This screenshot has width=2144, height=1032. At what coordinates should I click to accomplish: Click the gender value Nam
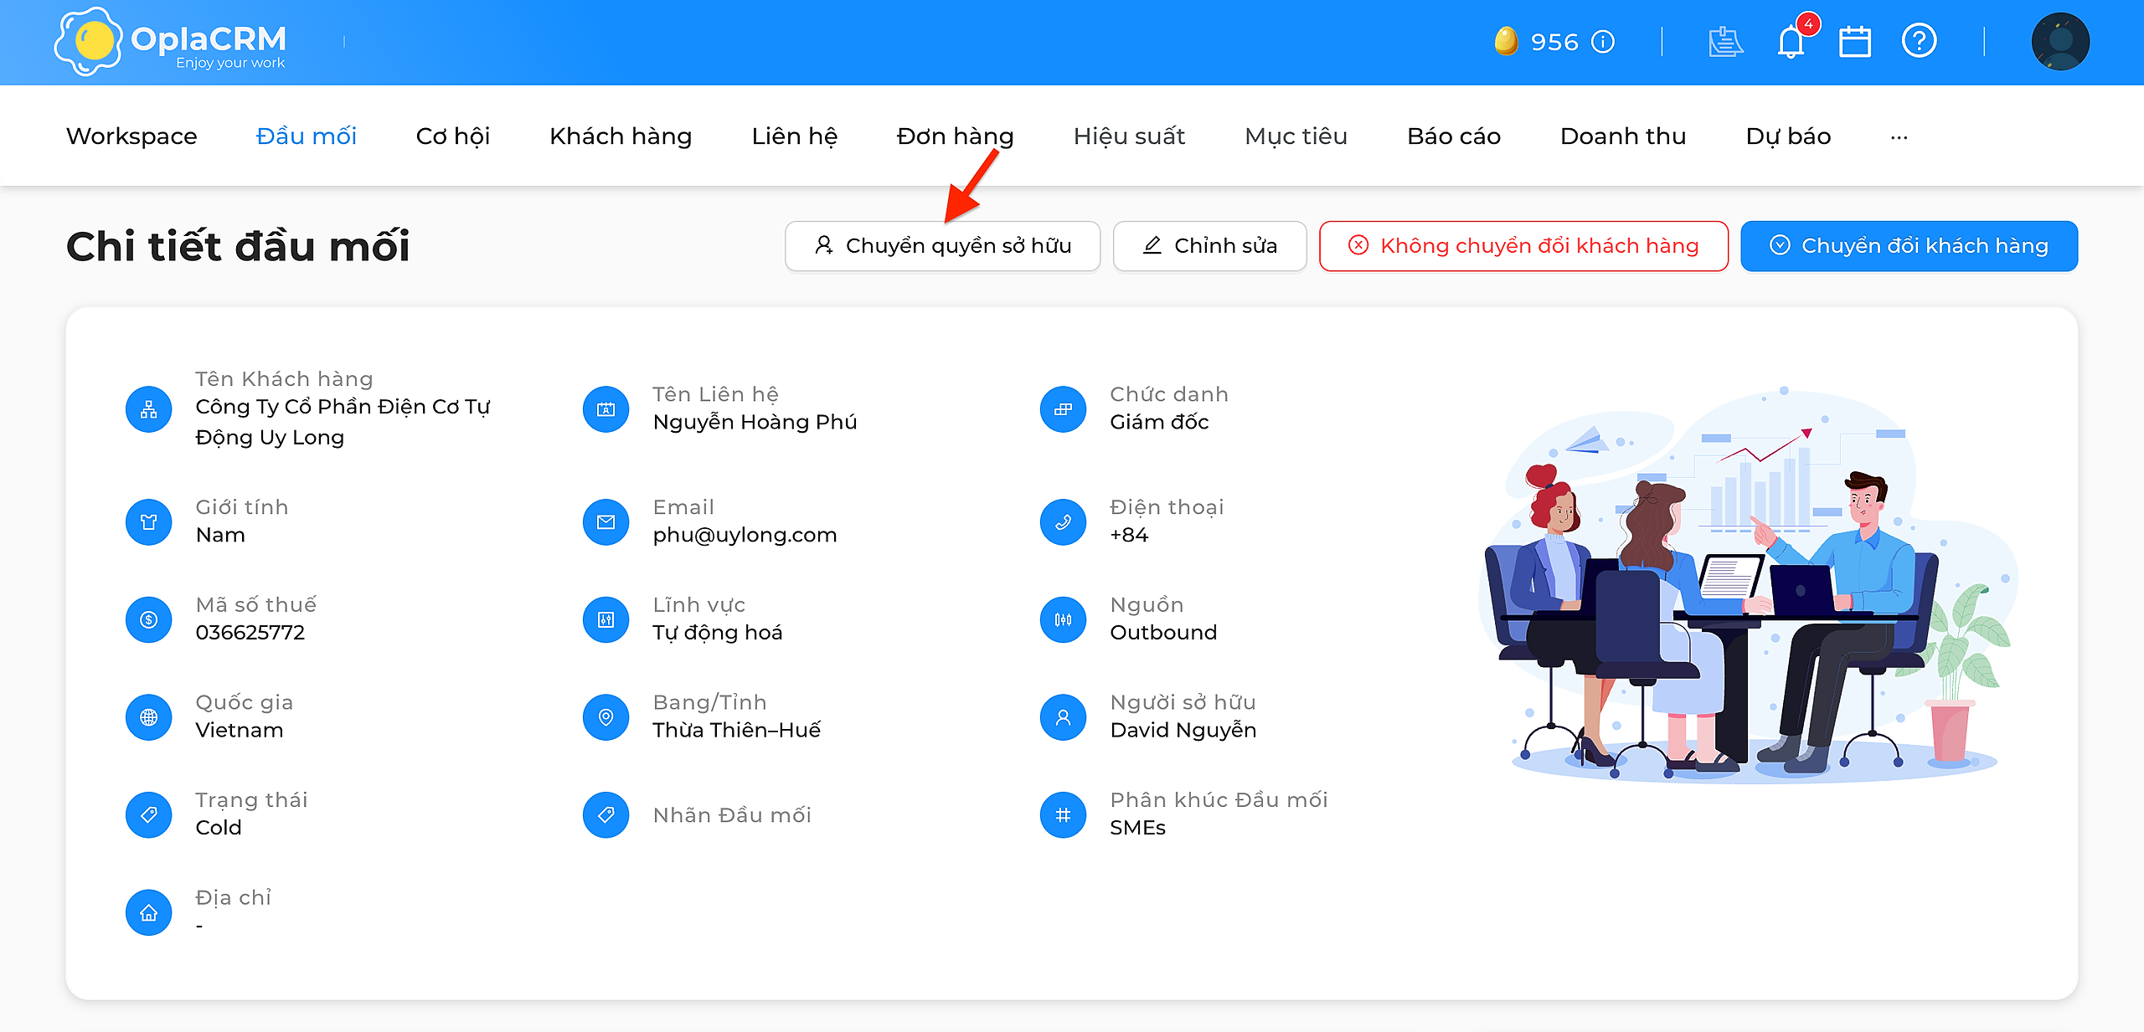220,535
